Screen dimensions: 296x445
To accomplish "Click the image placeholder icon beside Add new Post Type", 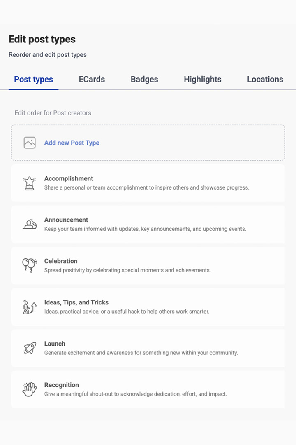I will coord(30,143).
